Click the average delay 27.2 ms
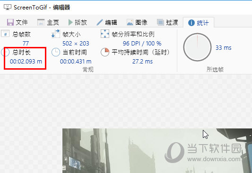This screenshot has width=252, height=173. click(x=142, y=61)
